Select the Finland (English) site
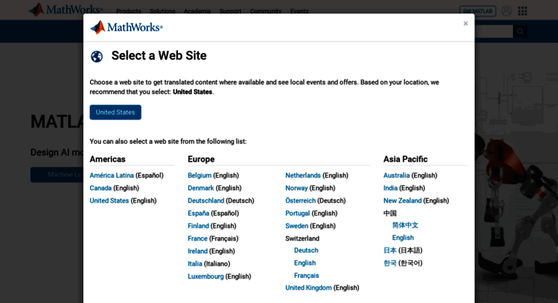This screenshot has width=558, height=303. tap(198, 226)
